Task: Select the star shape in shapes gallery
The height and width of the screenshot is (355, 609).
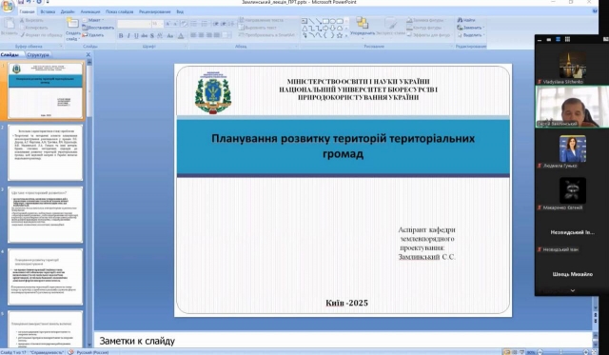Action: click(340, 35)
